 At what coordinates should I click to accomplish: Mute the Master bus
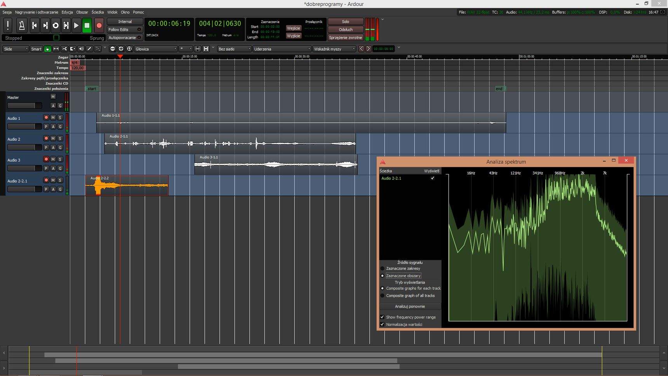point(53,97)
